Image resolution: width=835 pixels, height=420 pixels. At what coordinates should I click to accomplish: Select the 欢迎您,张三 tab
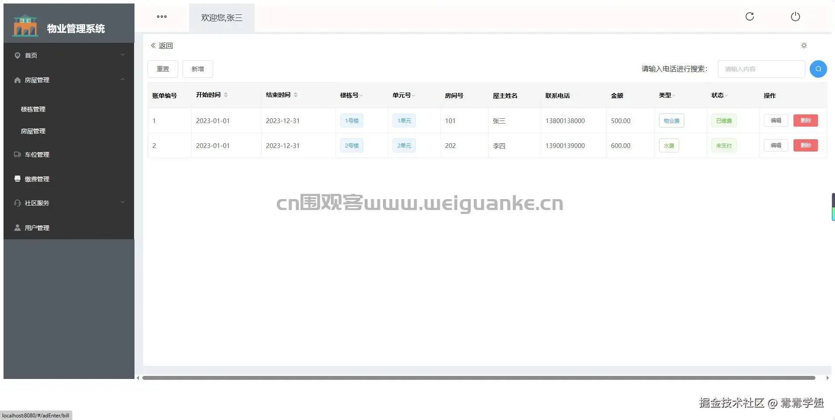click(221, 17)
